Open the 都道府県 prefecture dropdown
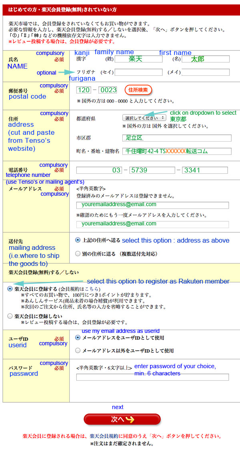This screenshot has height=462, width=240. click(x=144, y=118)
